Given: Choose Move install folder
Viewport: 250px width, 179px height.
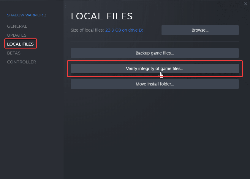Looking at the screenshot, I should click(155, 84).
